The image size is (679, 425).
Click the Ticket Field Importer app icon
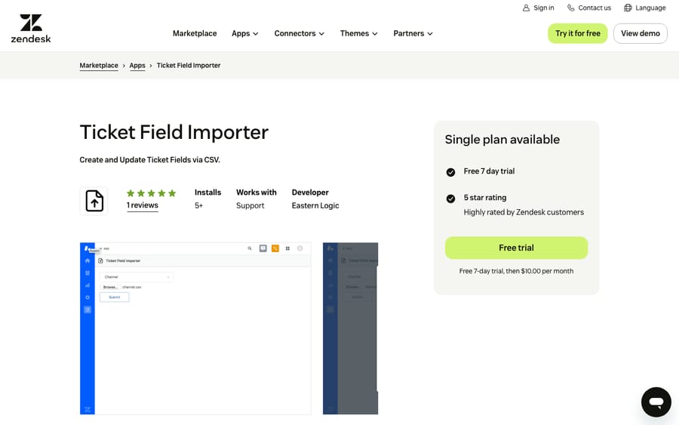pos(94,201)
